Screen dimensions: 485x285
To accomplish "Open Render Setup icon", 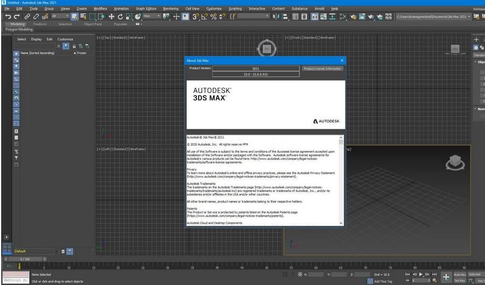I will [353, 17].
